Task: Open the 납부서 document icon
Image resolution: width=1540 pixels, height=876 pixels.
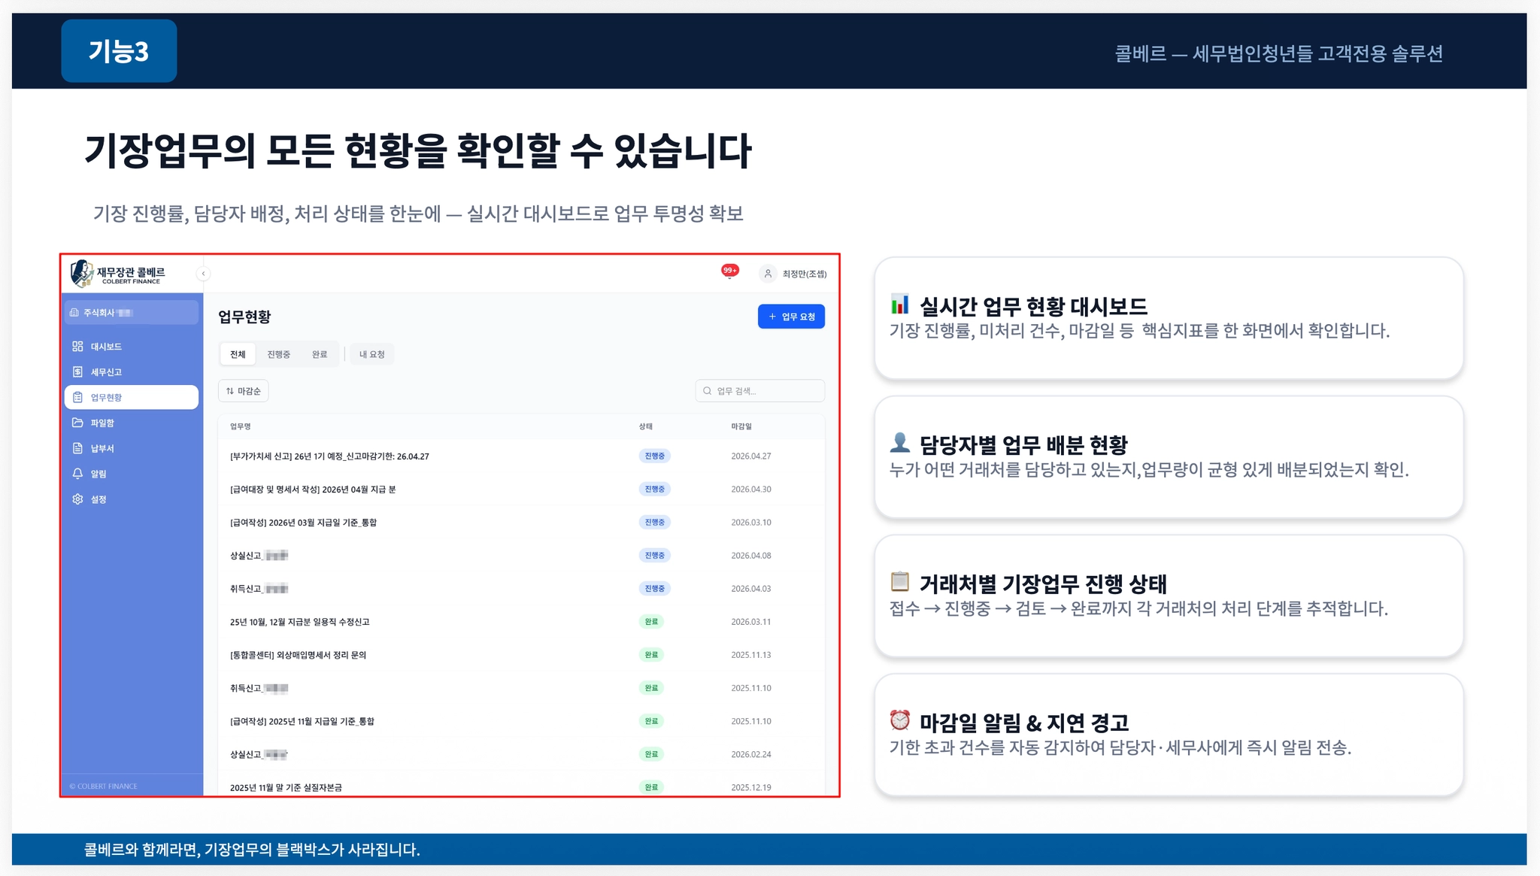Action: (x=77, y=448)
